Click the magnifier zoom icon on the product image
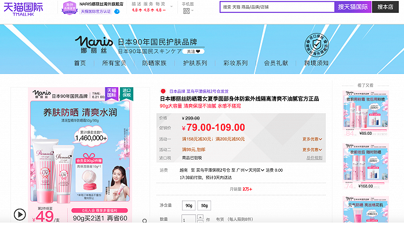404x226 pixels. (144, 220)
